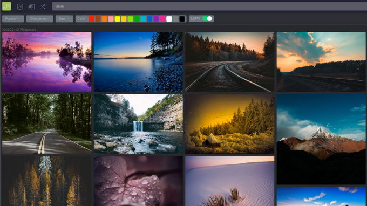367x206 pixels.
Task: Click the shuffle random wallpapers icon
Action: click(x=43, y=6)
